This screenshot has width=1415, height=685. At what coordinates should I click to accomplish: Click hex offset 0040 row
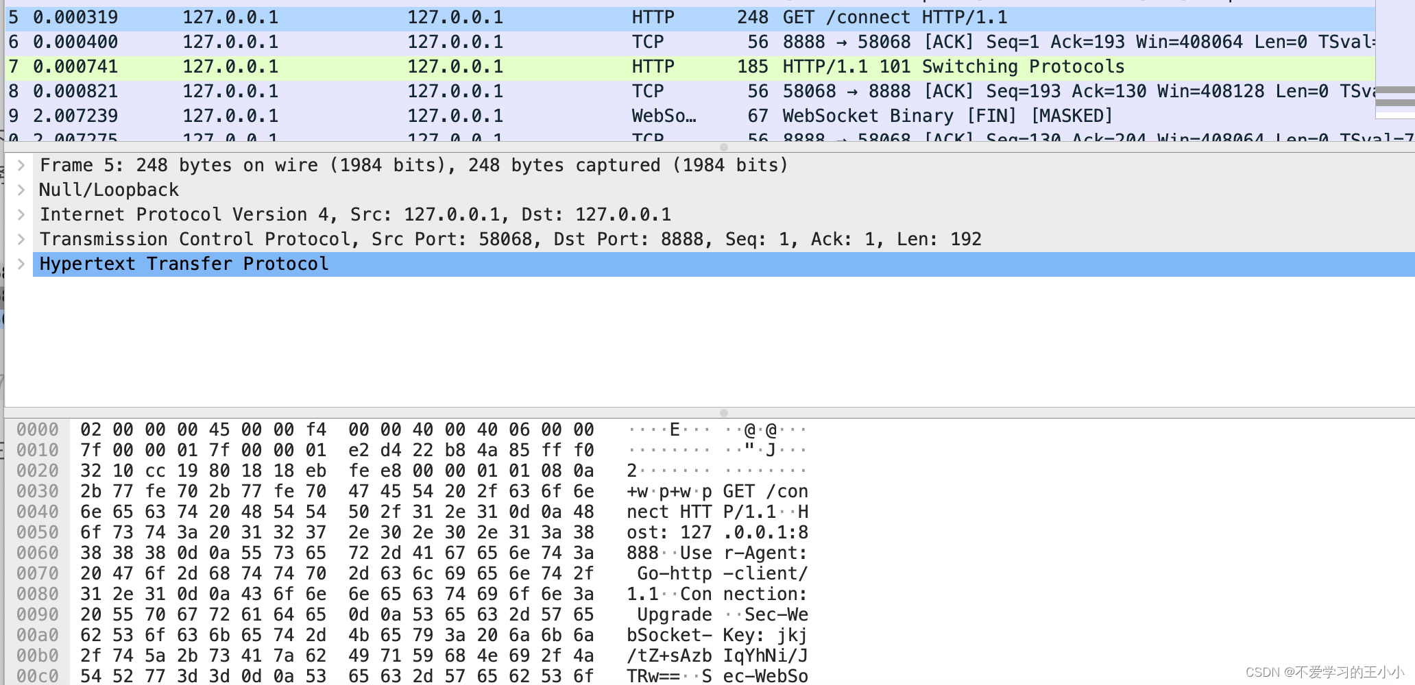tap(38, 512)
